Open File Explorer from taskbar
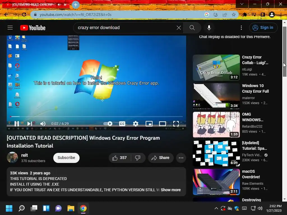The image size is (287, 215). [71, 208]
